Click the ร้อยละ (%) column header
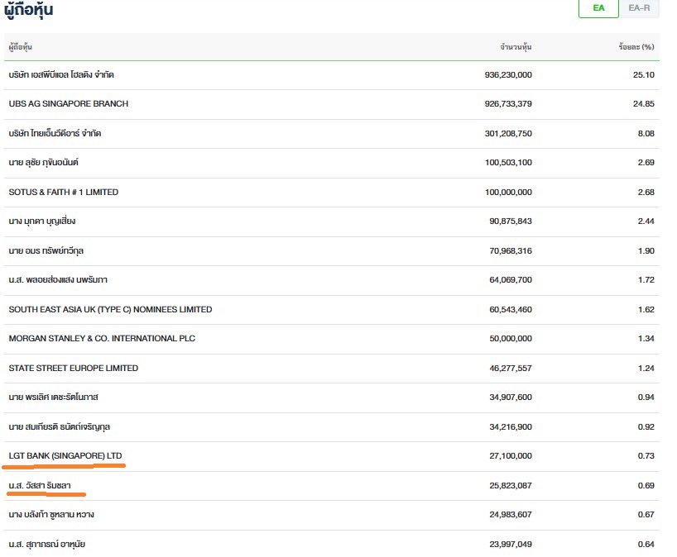 [636, 47]
